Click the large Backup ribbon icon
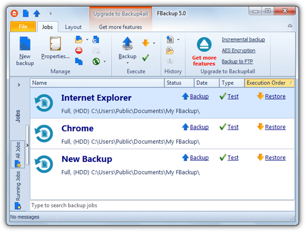Screen dimensions: 305x231 tap(127, 43)
